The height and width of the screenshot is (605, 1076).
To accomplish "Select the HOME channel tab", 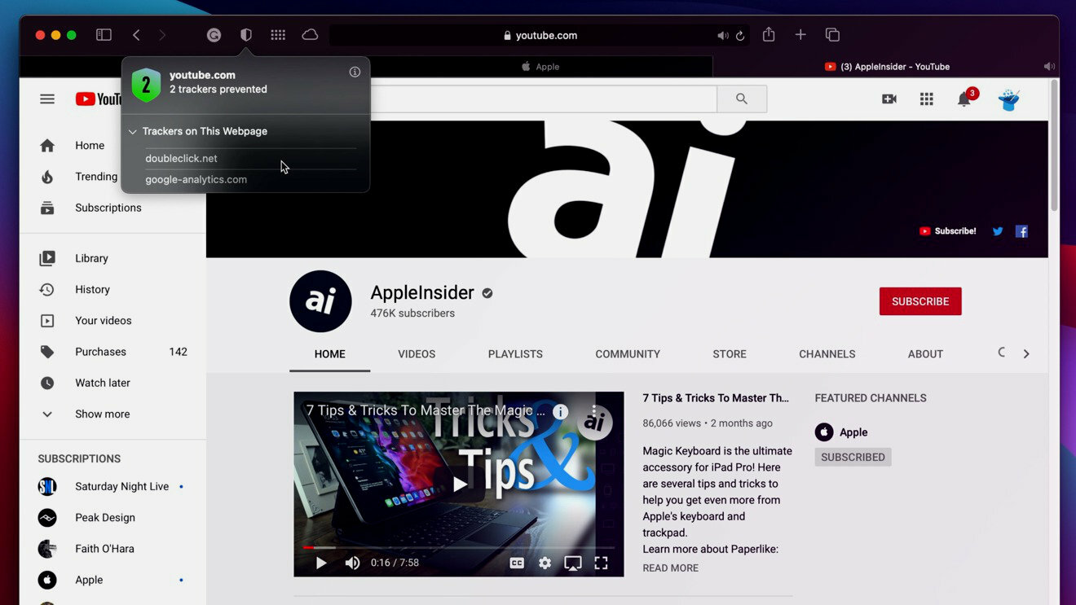I will tap(330, 354).
